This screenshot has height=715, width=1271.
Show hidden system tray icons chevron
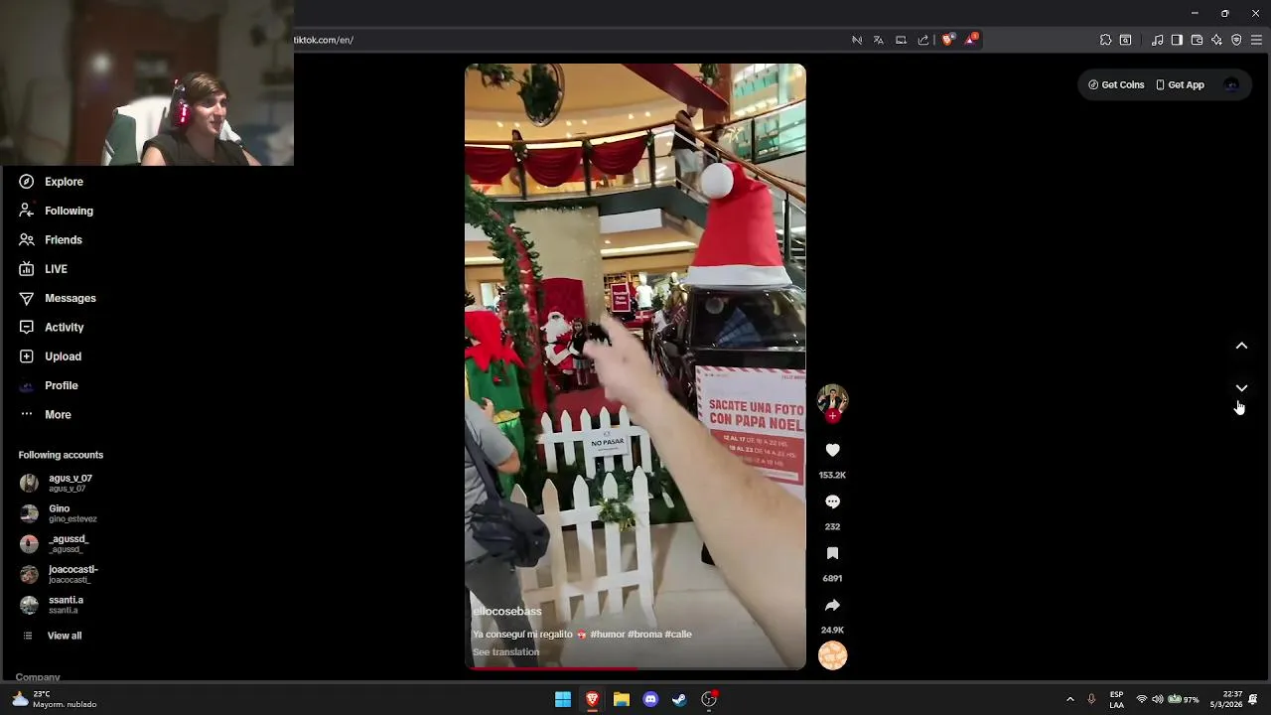1069,699
